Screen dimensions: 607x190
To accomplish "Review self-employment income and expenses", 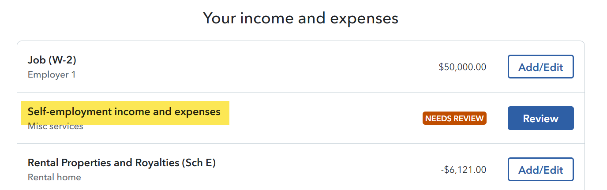I will tap(540, 118).
